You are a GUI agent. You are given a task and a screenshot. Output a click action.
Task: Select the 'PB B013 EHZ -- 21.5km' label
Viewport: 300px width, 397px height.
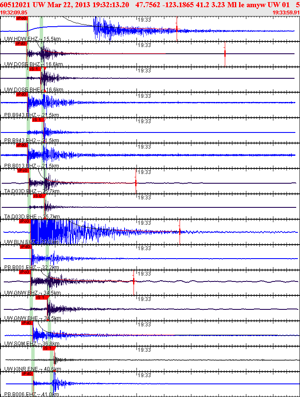(32, 165)
